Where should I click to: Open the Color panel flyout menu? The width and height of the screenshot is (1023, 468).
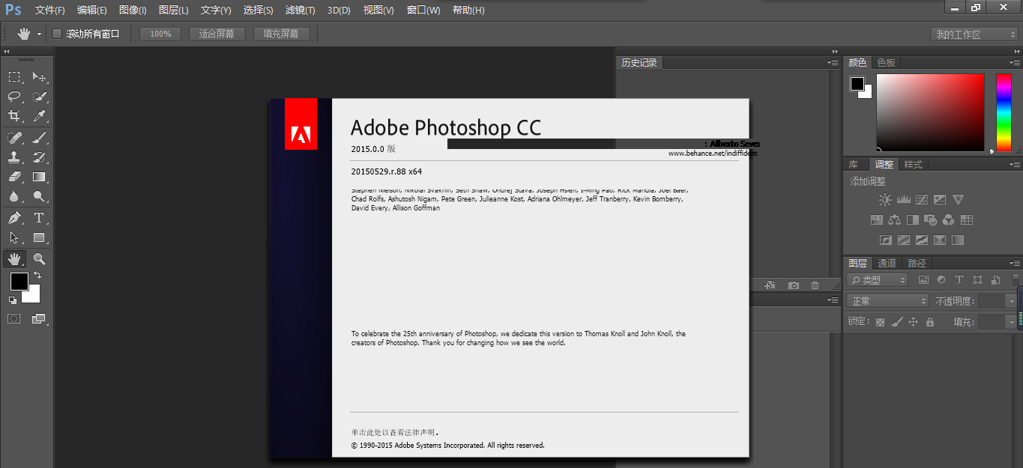point(1015,63)
